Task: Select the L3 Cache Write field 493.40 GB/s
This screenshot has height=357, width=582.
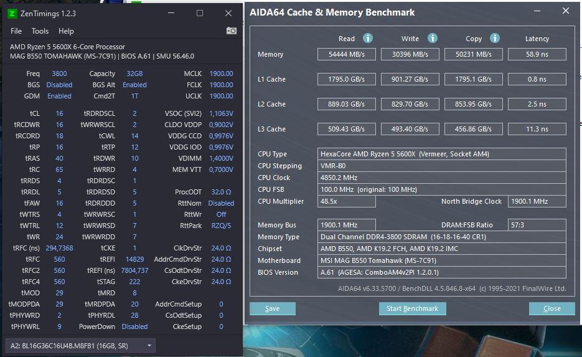Action: click(410, 129)
